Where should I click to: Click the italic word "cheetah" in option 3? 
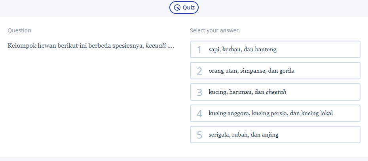click(x=276, y=92)
